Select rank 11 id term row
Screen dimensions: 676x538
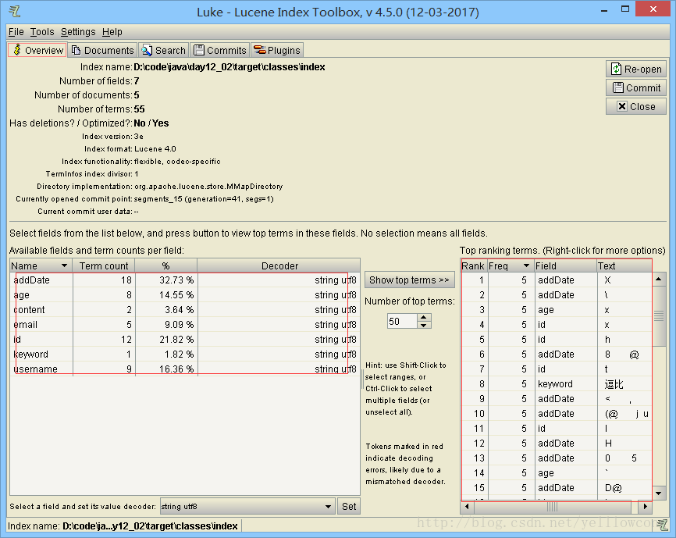[556, 428]
